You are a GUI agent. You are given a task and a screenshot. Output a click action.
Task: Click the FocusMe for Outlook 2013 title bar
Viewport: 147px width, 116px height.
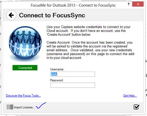point(73,5)
